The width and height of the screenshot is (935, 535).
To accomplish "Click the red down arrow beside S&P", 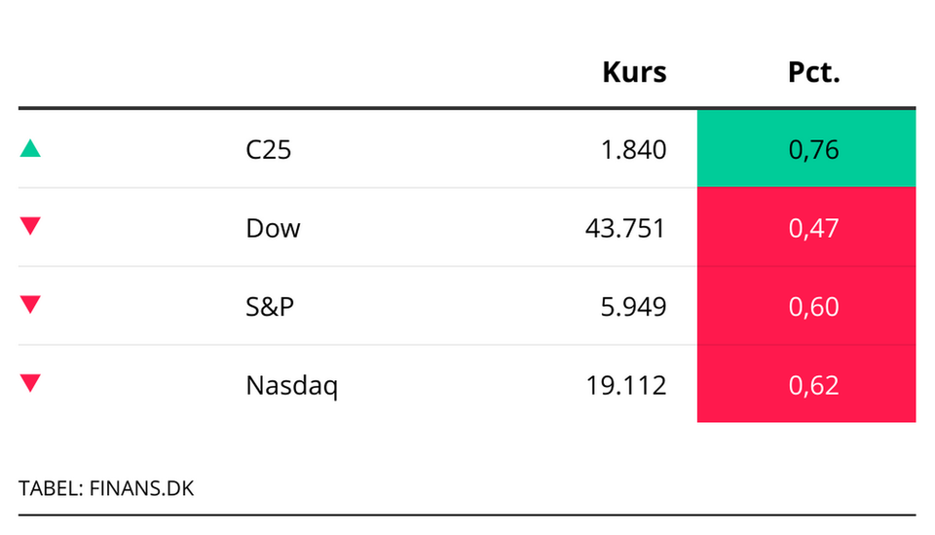I will pos(30,305).
